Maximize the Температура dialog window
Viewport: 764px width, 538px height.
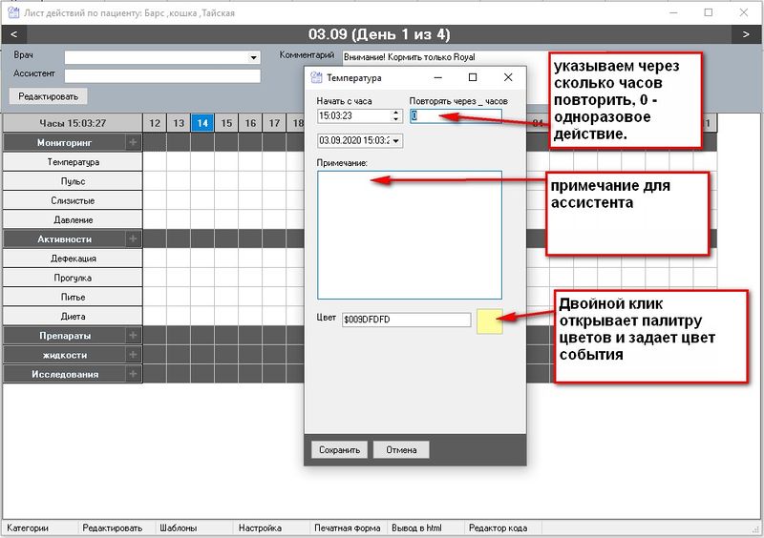[473, 77]
